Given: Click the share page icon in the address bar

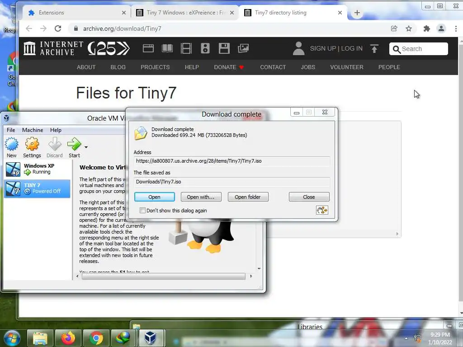Looking at the screenshot, I should pos(394,28).
